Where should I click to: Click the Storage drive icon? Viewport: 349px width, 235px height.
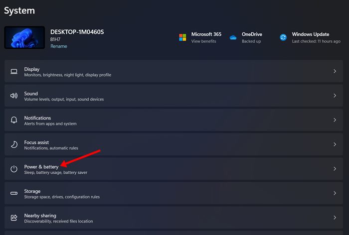(14, 193)
